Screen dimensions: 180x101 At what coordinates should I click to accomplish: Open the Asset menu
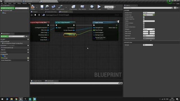click(x=10, y=3)
